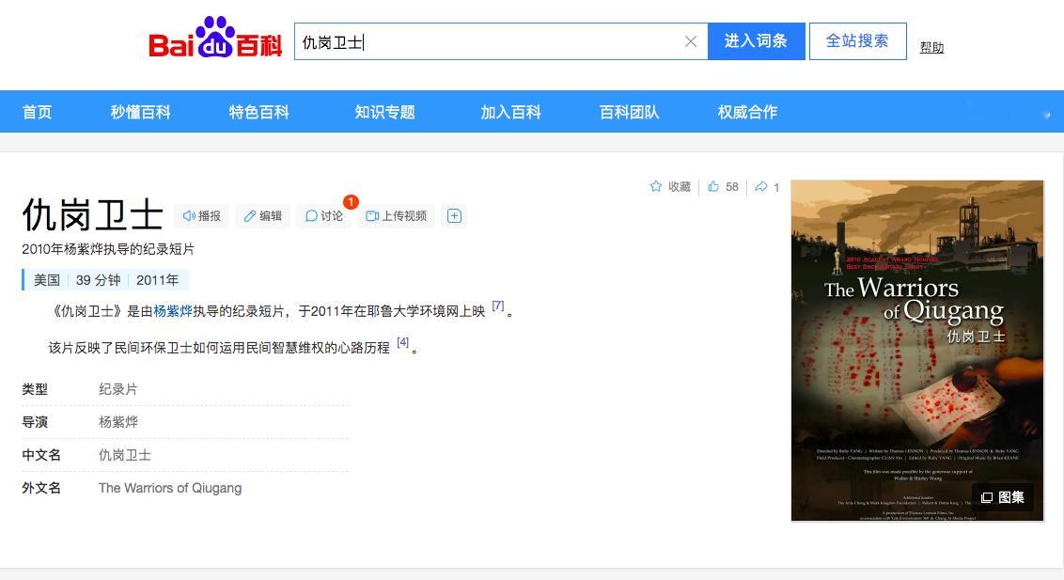Click the 收藏 star favorite icon
This screenshot has height=580, width=1064.
(x=655, y=186)
